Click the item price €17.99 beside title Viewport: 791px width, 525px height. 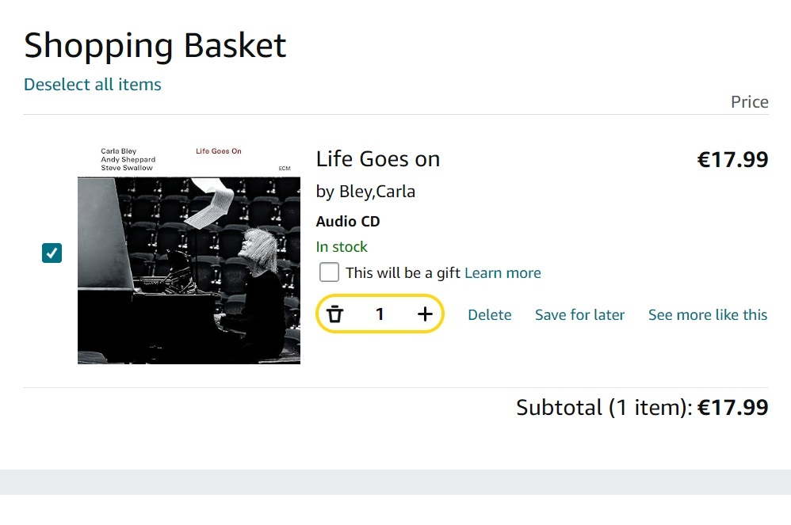732,160
